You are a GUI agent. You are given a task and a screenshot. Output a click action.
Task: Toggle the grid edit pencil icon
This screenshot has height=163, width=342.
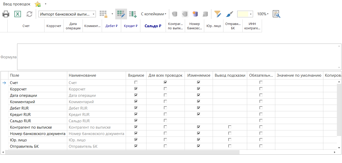[x=121, y=14]
